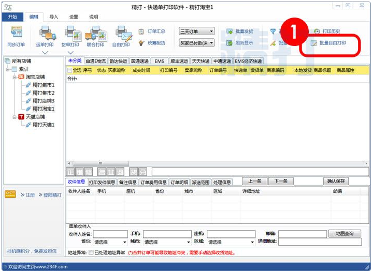Select the 打印发件信息 tab
Viewport: 372px width, 272px height.
(102, 182)
